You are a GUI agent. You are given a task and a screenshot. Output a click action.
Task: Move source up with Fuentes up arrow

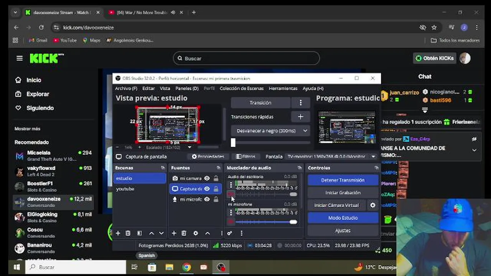point(208,233)
